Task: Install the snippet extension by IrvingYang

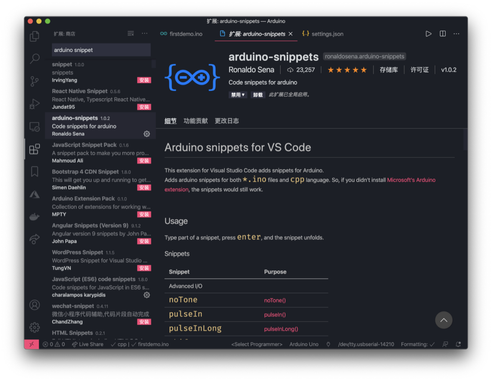Action: 144,80
